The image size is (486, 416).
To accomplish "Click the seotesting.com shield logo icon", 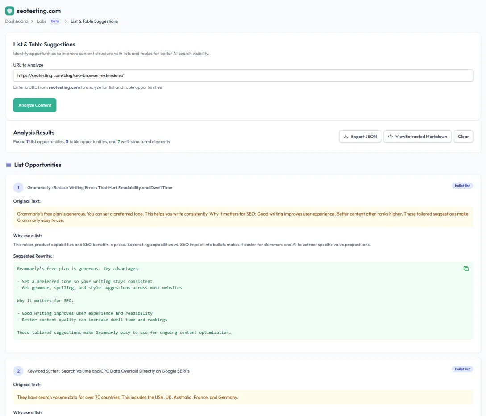I will (x=10, y=11).
